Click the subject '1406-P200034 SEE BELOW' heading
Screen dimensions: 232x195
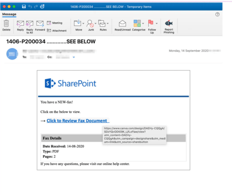(x=51, y=42)
